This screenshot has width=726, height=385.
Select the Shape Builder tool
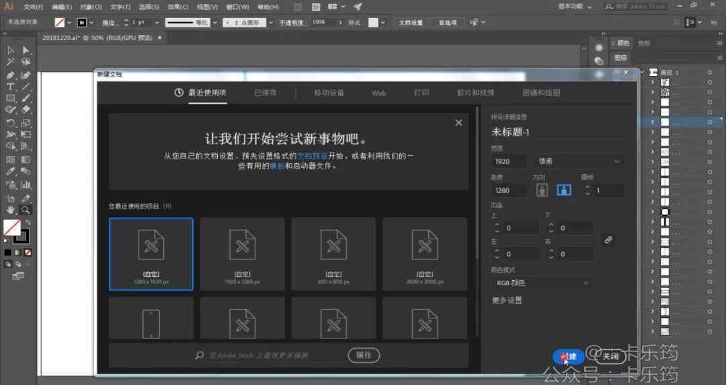[x=11, y=146]
